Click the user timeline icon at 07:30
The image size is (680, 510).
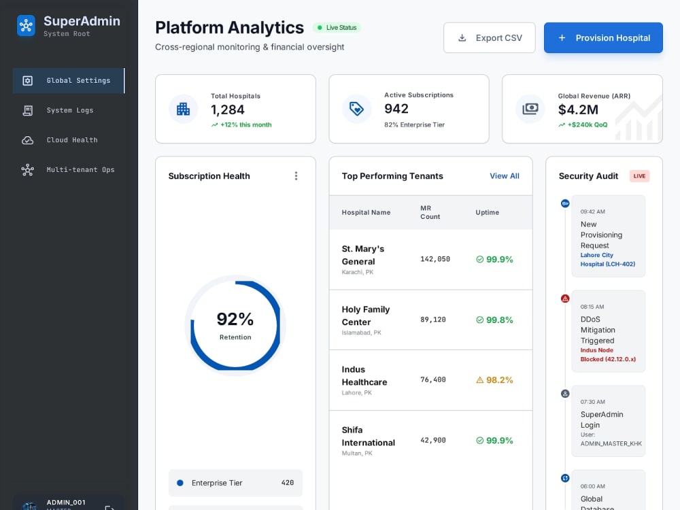click(x=565, y=394)
